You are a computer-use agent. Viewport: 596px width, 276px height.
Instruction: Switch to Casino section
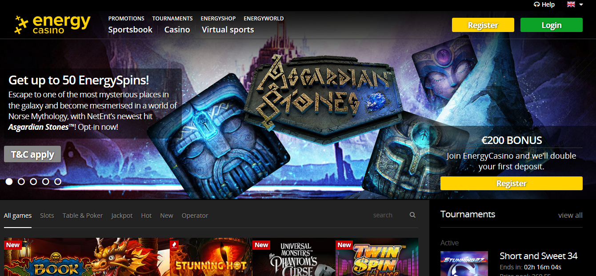177,30
